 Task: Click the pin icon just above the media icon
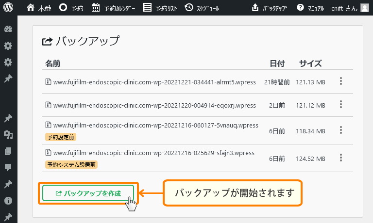(8, 118)
